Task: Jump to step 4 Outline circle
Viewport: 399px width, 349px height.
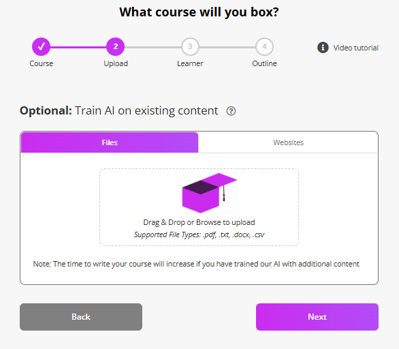Action: [264, 46]
